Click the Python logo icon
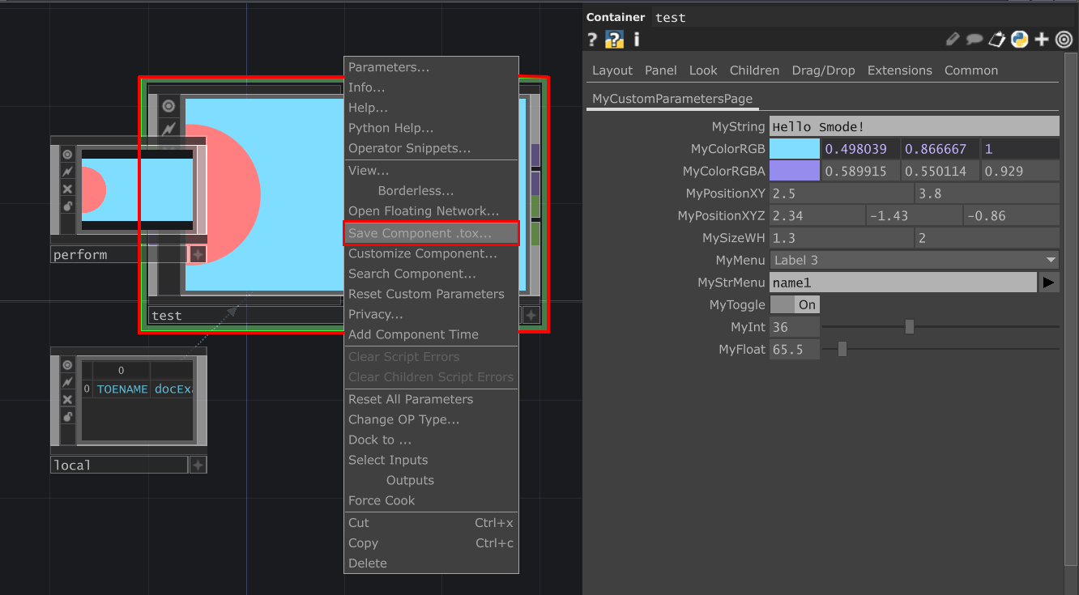This screenshot has width=1079, height=595. coord(1019,39)
